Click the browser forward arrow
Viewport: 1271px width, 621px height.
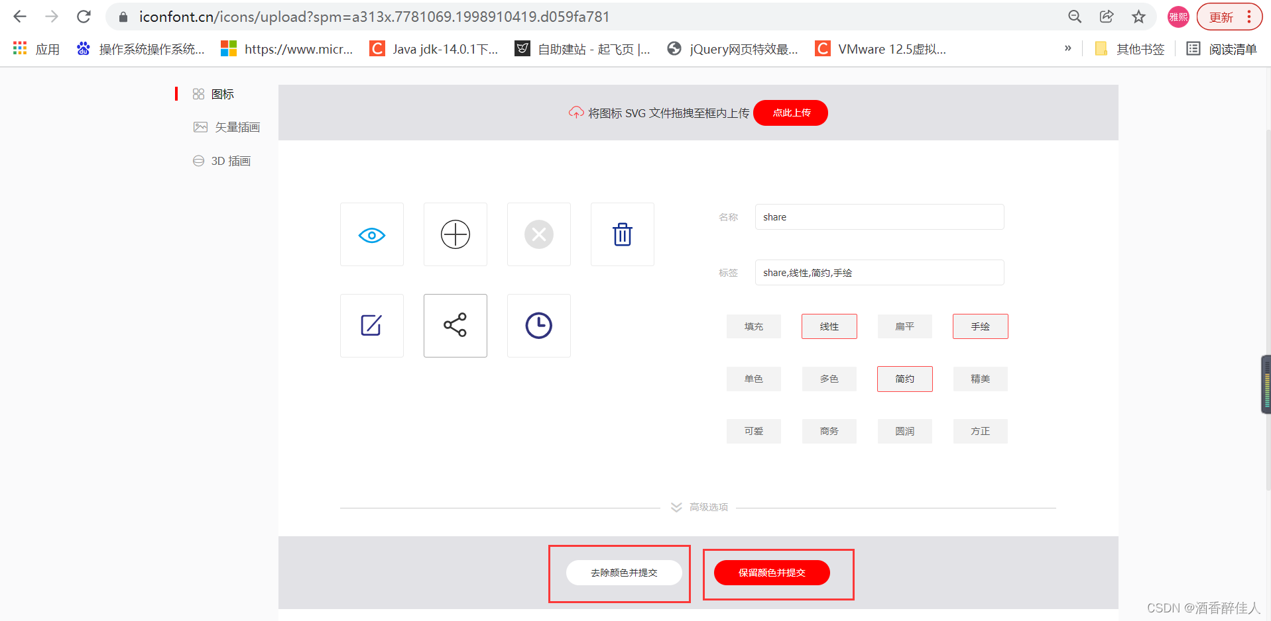52,17
